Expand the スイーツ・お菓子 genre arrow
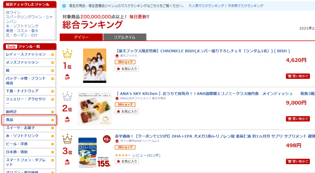 [x=53, y=128]
